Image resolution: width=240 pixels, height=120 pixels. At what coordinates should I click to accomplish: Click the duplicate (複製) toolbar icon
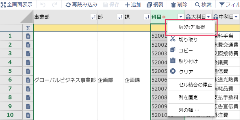(149, 5)
